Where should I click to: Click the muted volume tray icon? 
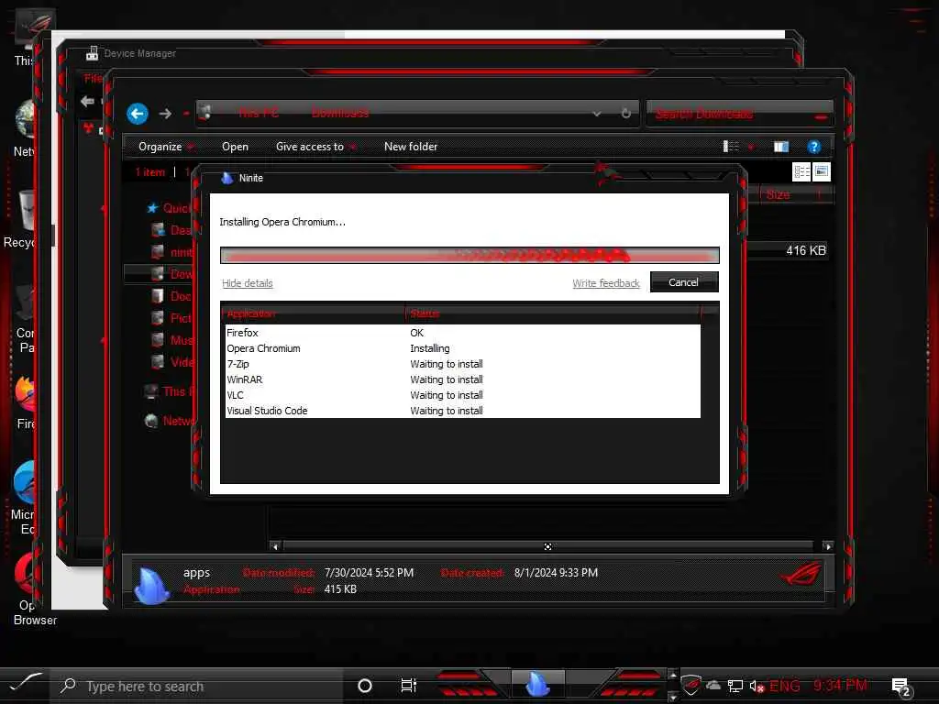click(x=757, y=686)
